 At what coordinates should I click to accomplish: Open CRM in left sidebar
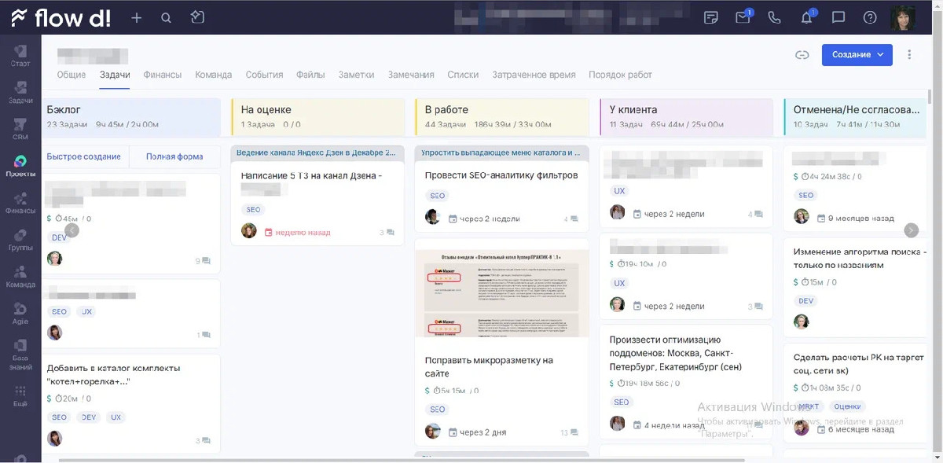[x=20, y=129]
